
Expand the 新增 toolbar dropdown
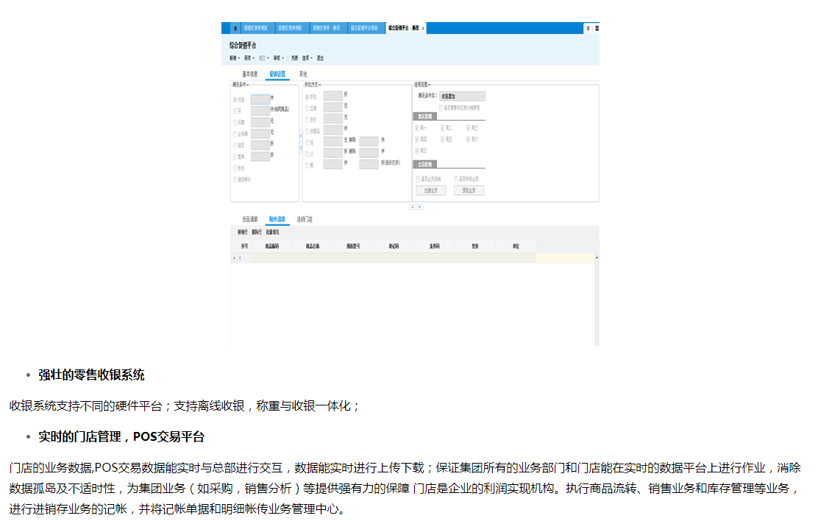pyautogui.click(x=234, y=58)
